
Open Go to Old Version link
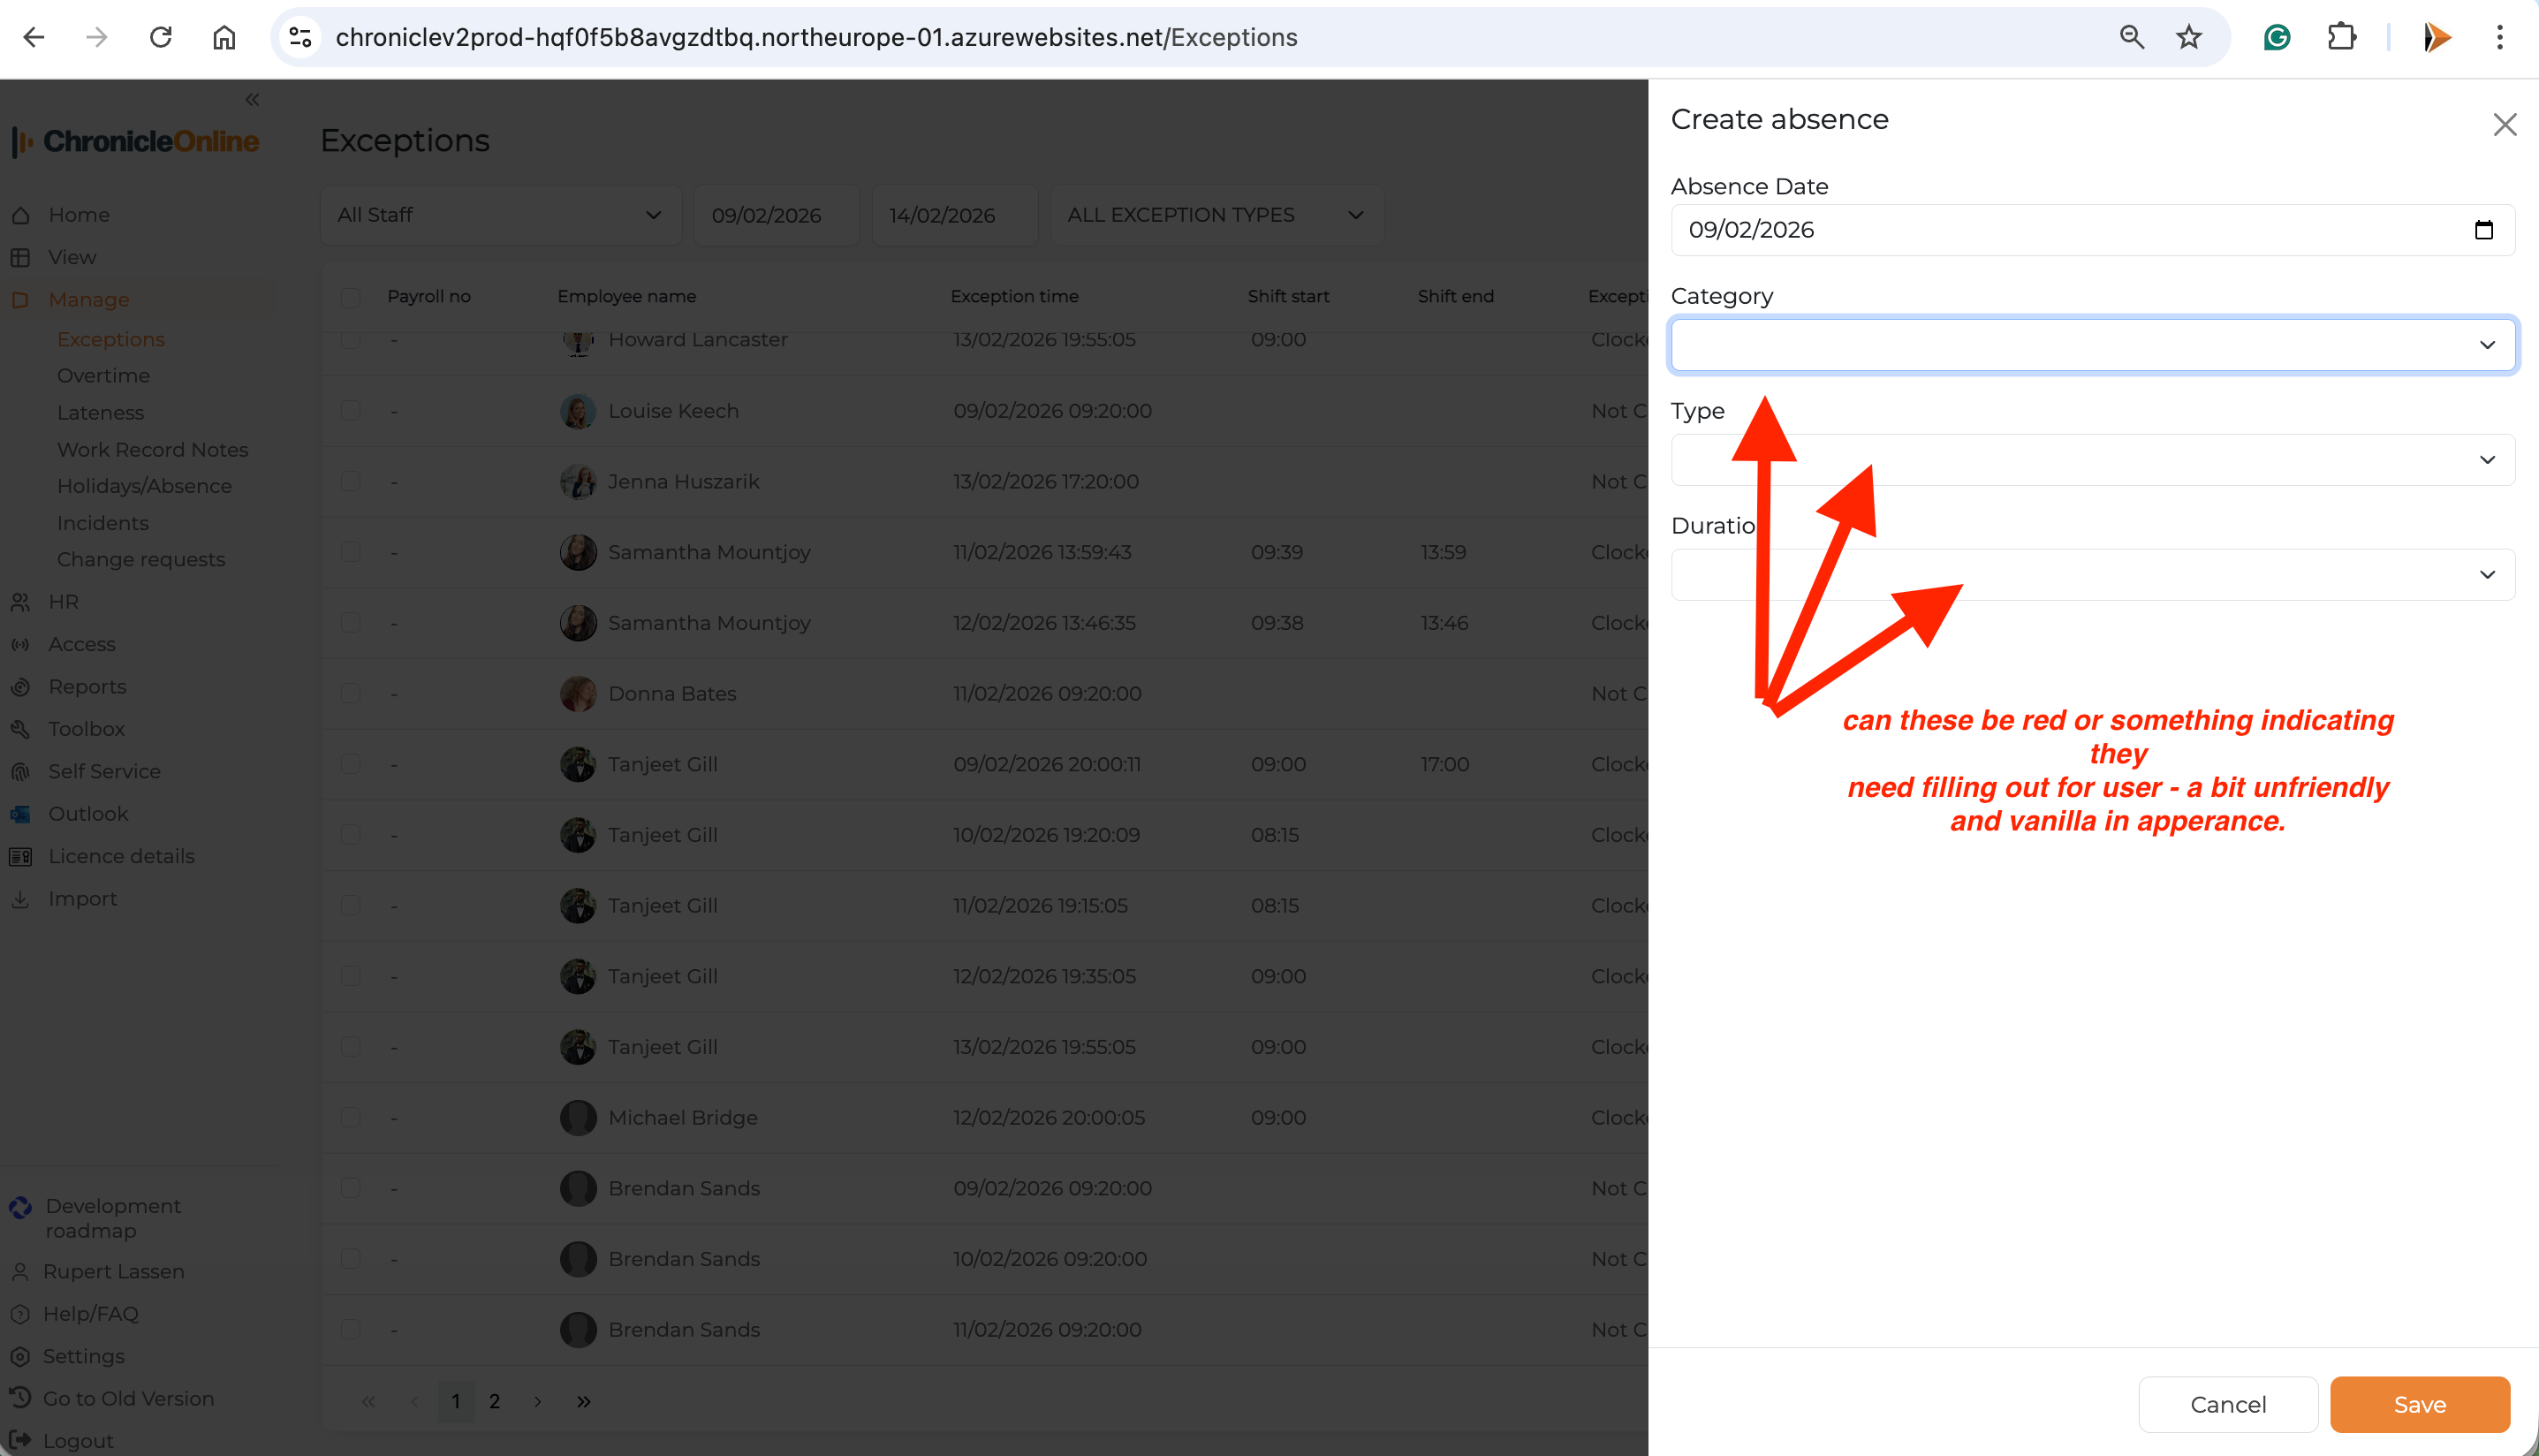128,1398
